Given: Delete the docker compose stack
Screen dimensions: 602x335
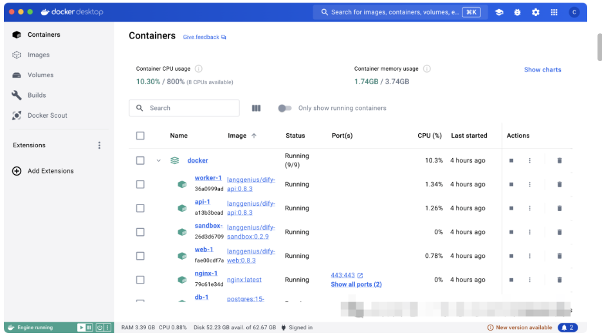Looking at the screenshot, I should (560, 160).
